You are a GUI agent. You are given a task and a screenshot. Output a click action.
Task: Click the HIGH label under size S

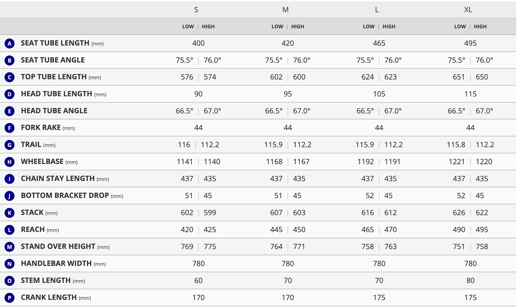coord(208,27)
